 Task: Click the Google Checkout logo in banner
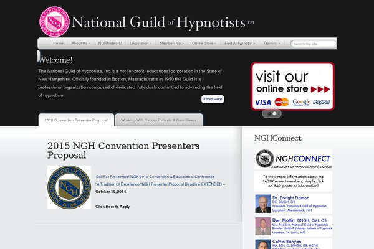(301, 103)
